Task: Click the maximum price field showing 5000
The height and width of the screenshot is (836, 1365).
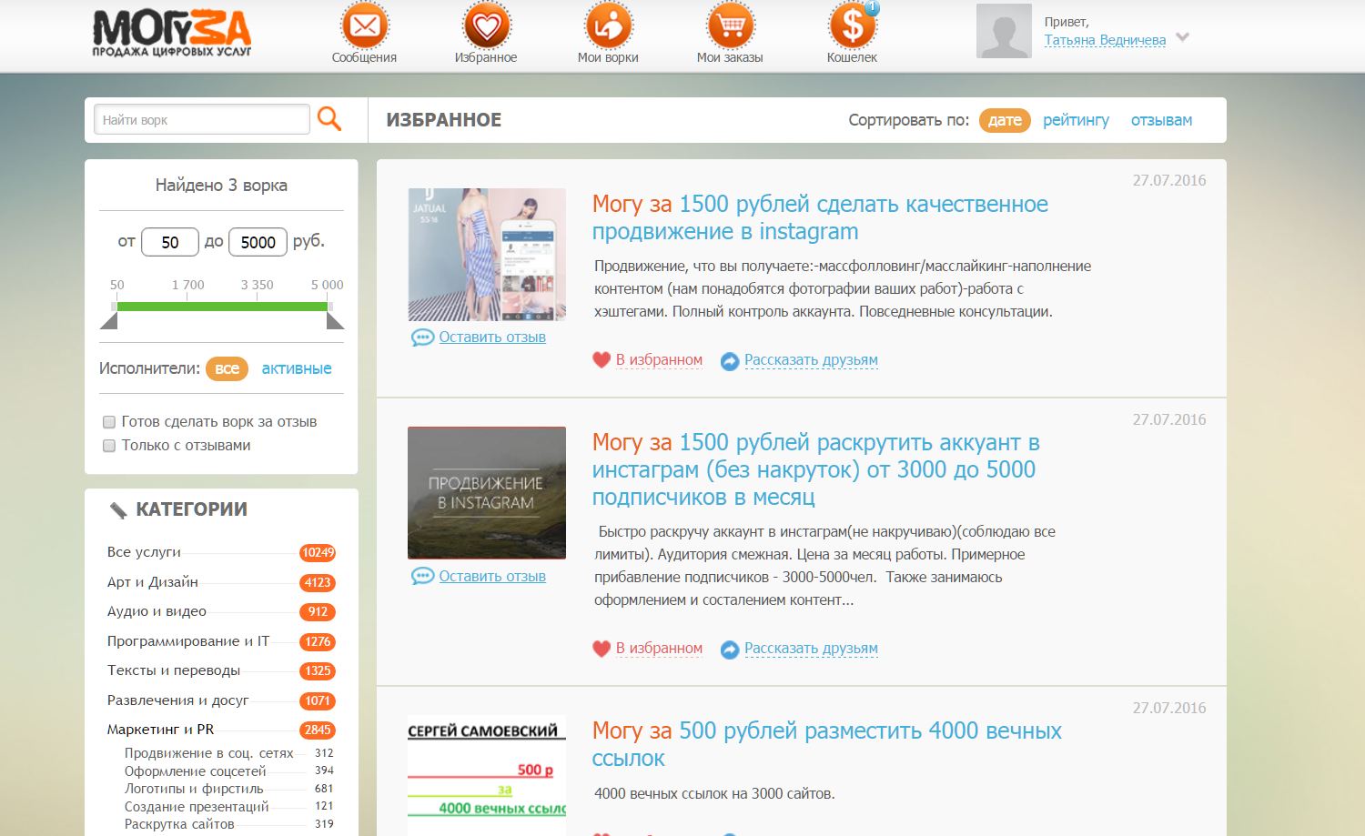Action: [x=258, y=242]
